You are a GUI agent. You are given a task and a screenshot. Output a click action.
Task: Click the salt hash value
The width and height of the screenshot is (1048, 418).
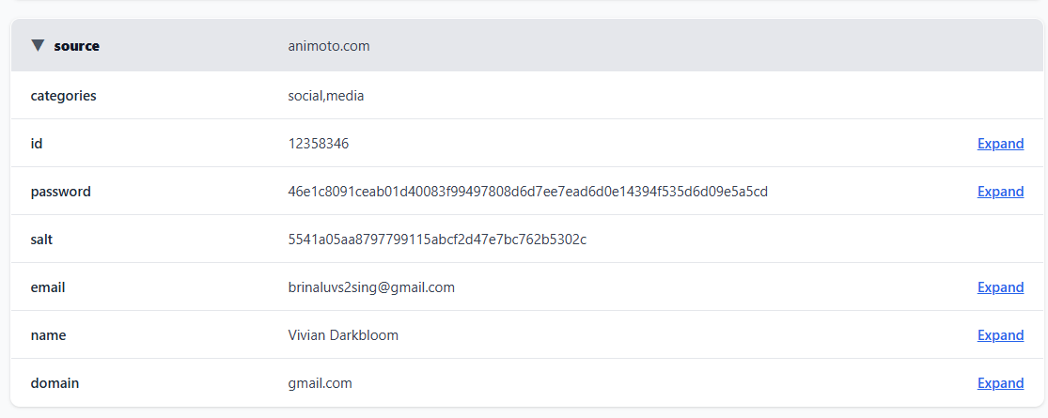click(437, 240)
